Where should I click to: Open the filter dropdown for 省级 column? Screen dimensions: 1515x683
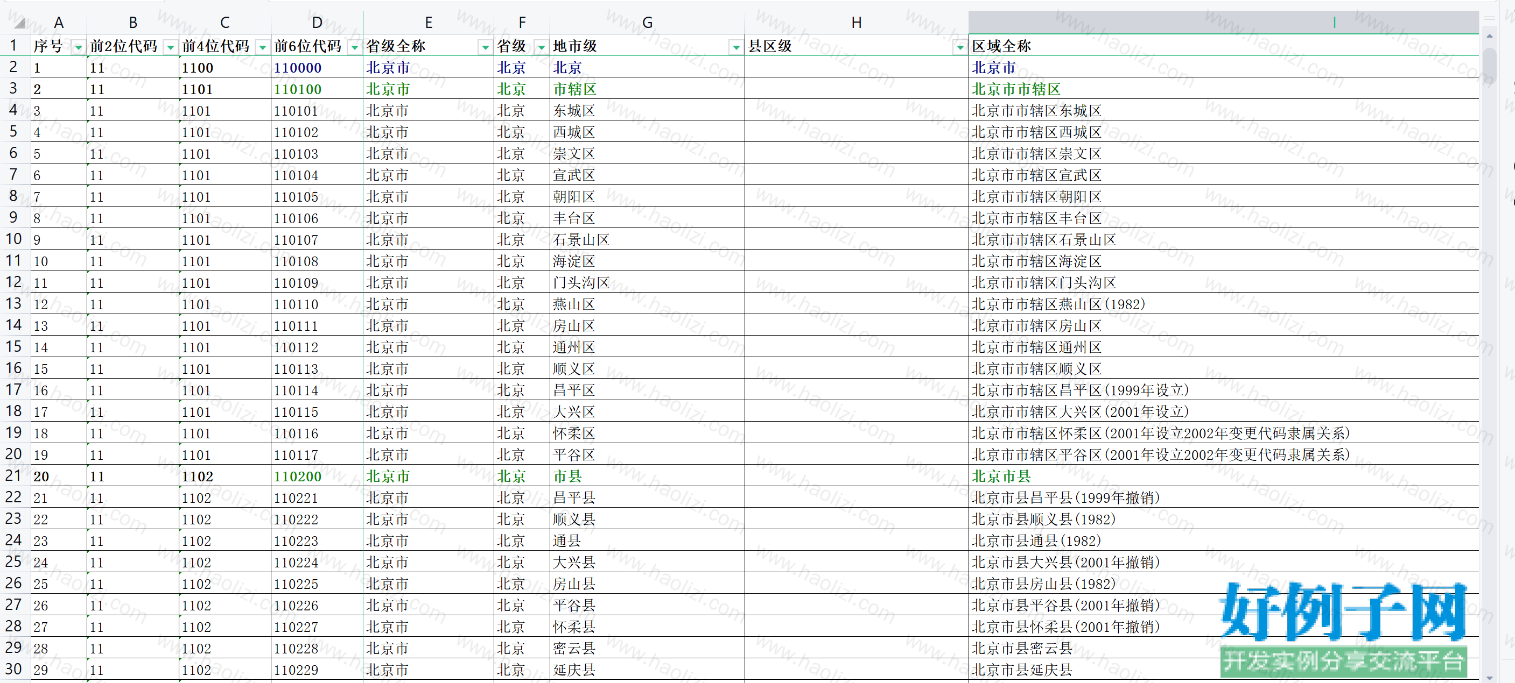point(541,47)
